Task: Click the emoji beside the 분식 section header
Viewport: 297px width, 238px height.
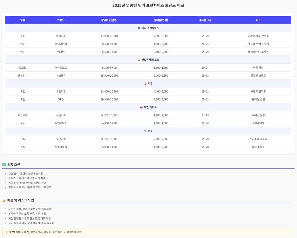Action: (x=145, y=131)
